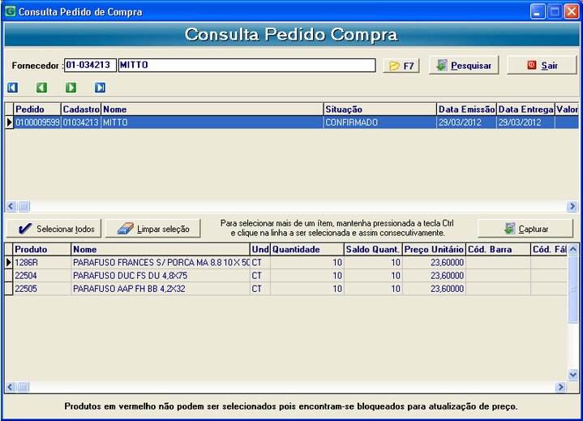Click the Pedido column header
The width and height of the screenshot is (583, 421).
(x=36, y=110)
